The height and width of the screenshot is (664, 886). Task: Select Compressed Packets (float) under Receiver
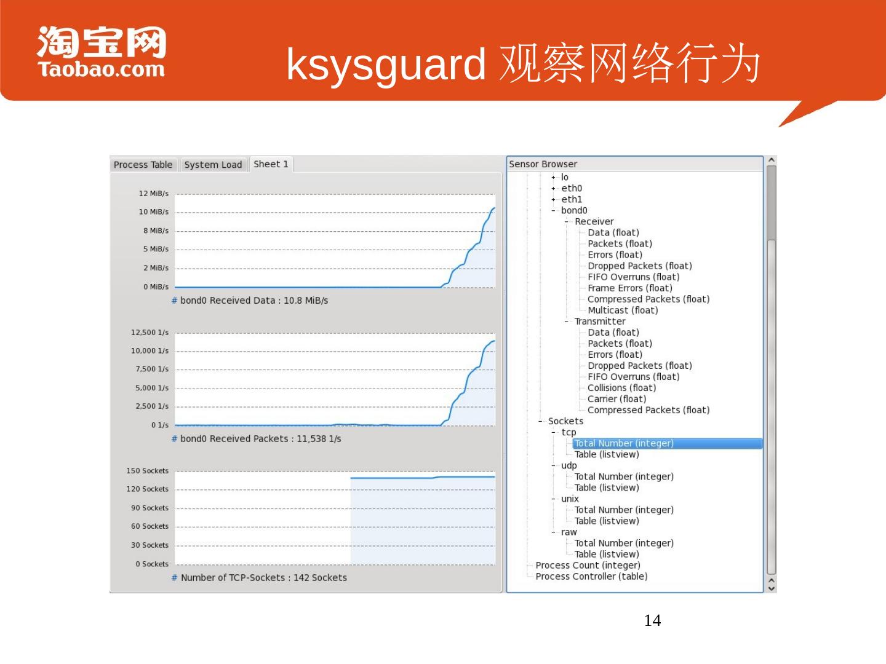pos(649,299)
